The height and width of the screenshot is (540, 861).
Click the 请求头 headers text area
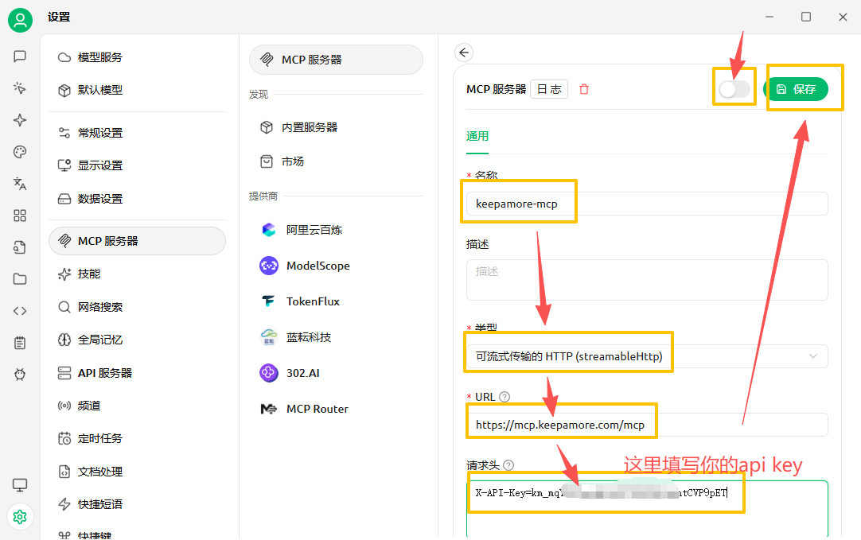[647, 509]
